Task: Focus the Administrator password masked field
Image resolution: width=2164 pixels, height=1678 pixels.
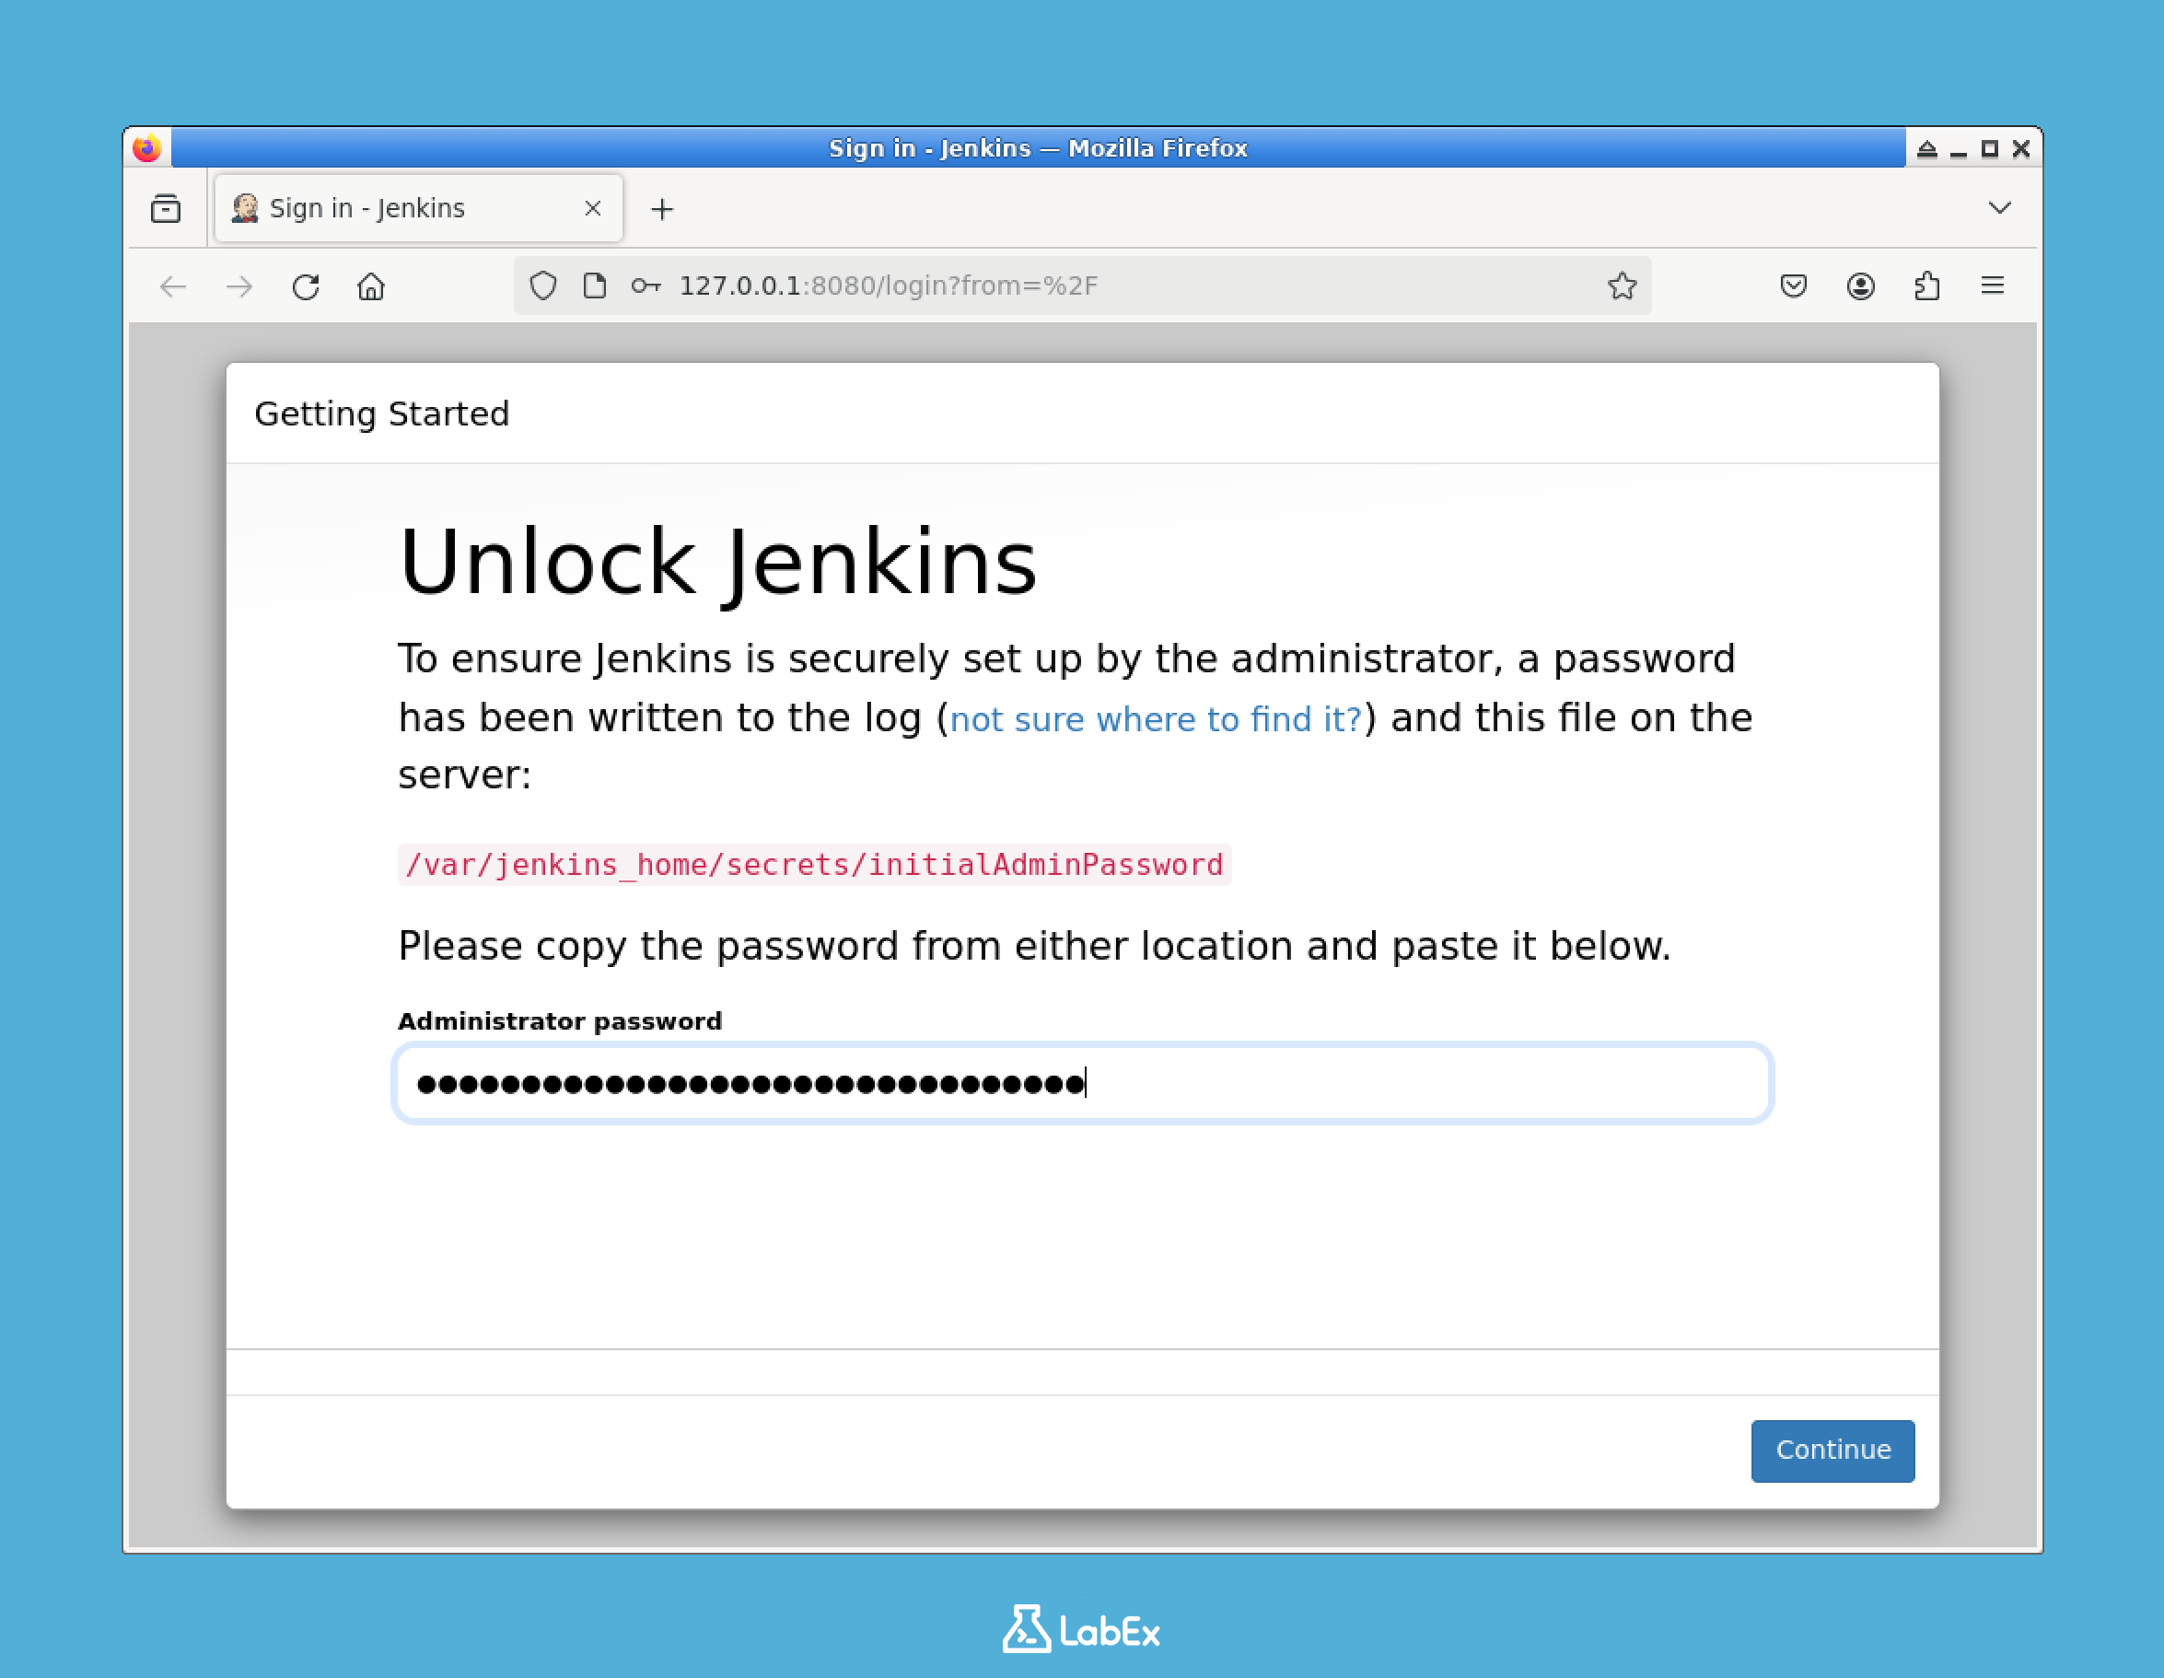Action: point(1085,1083)
